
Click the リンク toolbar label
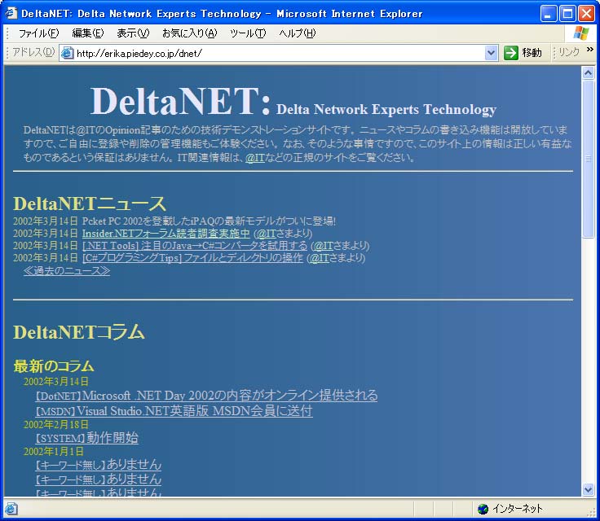(569, 52)
